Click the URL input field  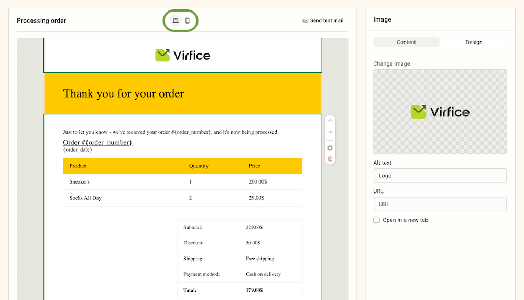[440, 204]
